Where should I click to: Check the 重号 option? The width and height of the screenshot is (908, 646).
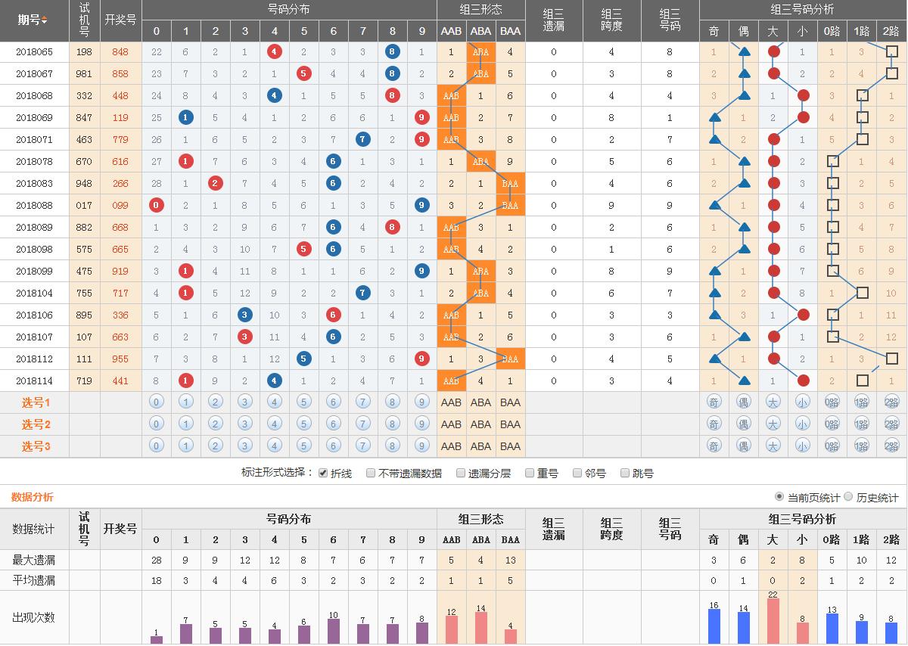click(x=530, y=473)
